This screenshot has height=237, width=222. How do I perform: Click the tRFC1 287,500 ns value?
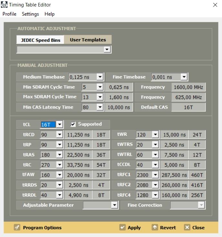click(x=174, y=175)
